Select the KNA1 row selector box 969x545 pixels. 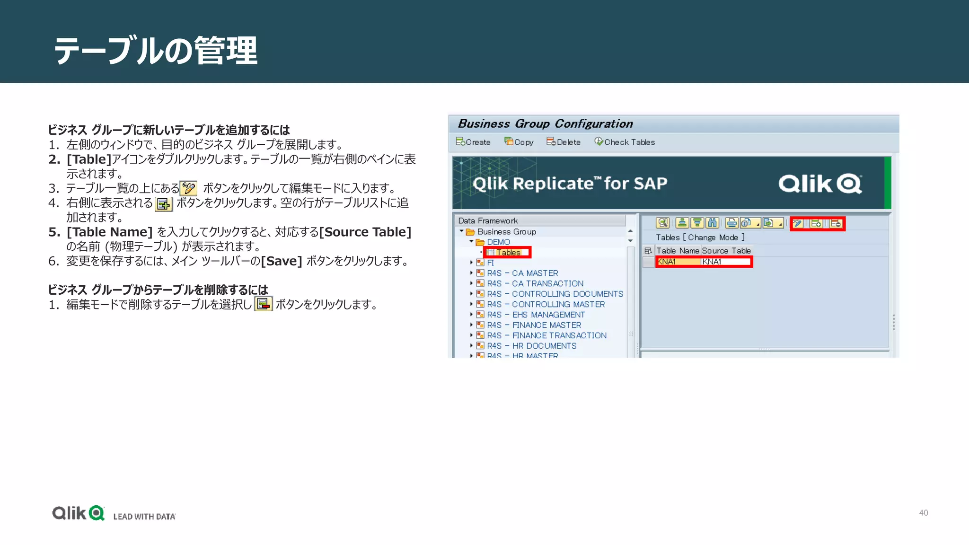point(648,262)
